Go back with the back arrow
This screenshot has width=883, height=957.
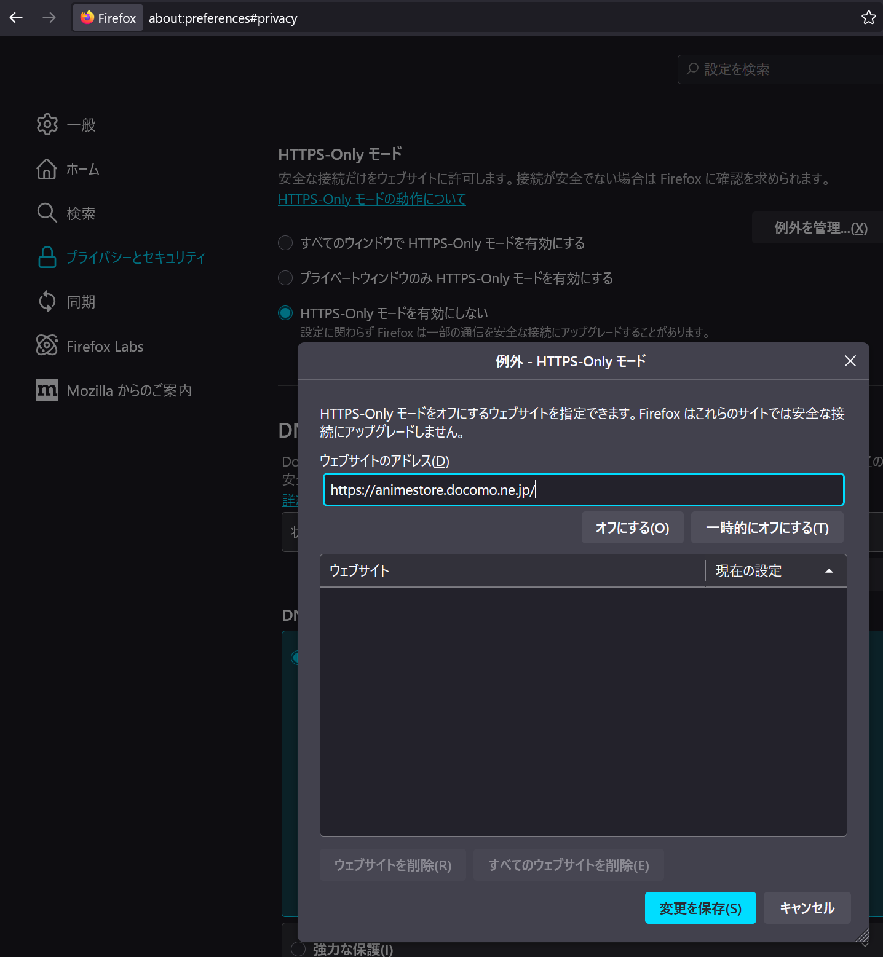click(16, 18)
